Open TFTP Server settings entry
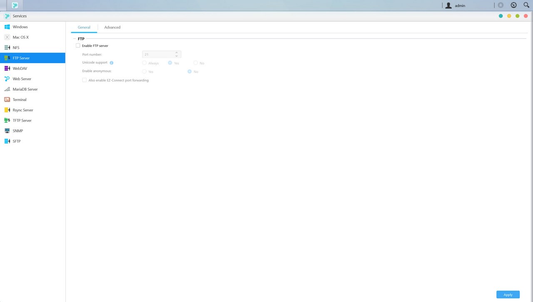Image resolution: width=533 pixels, height=302 pixels. pos(32,120)
